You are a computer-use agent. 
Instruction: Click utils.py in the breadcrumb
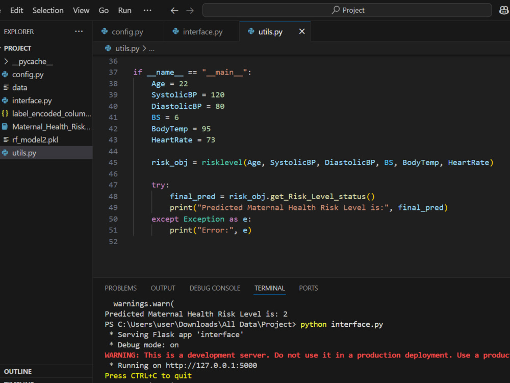pos(127,49)
